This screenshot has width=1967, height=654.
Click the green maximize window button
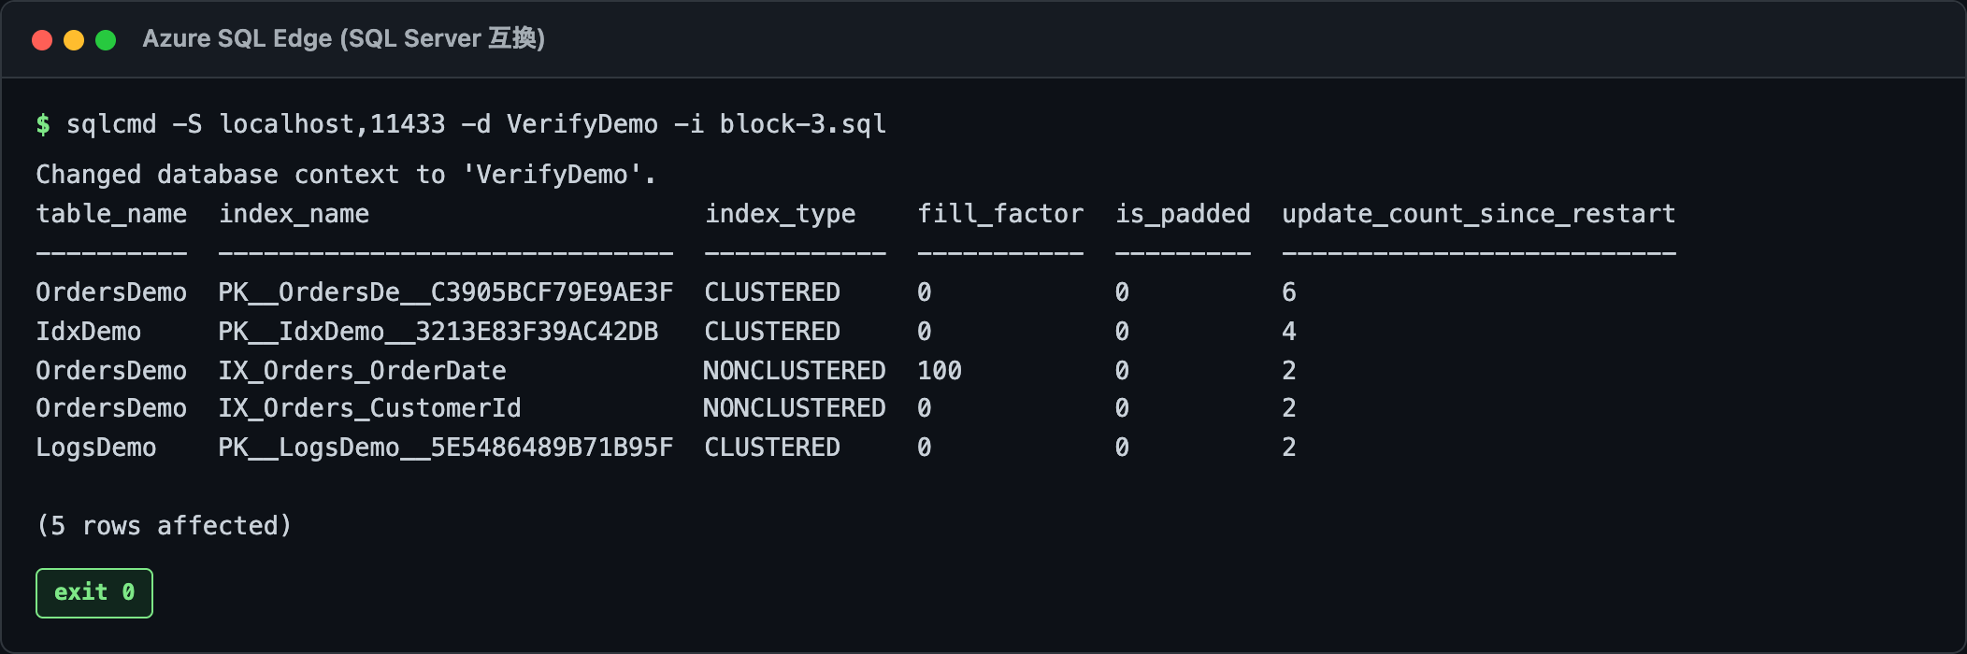[106, 40]
